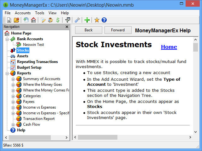Select Neowin Test account
202x151 pixels.
[33, 45]
